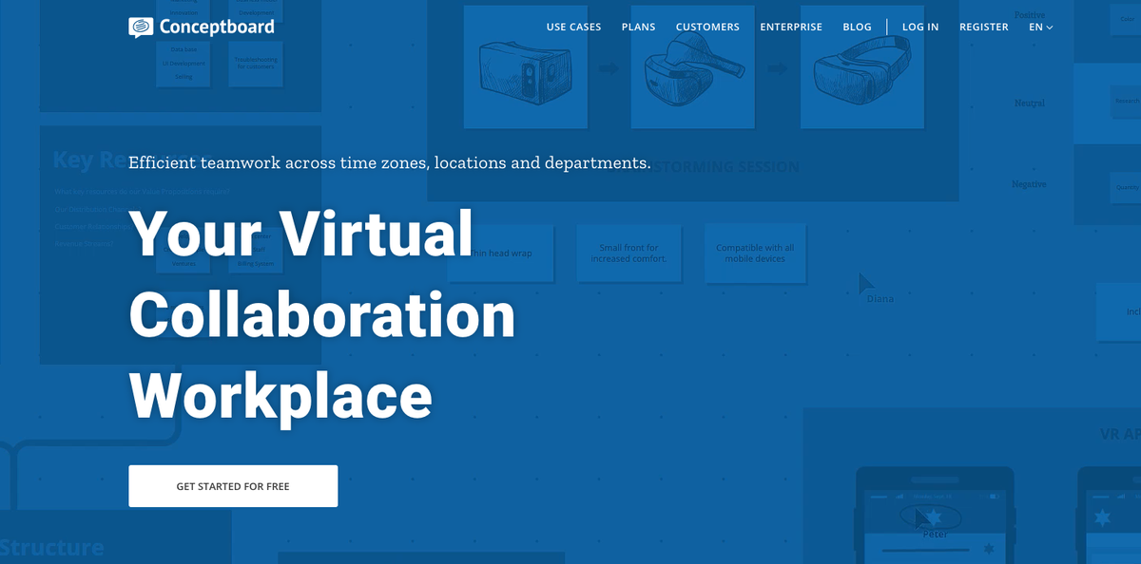
Task: Select the rightmost Gear VR headset sketch
Action: pyautogui.click(x=861, y=66)
